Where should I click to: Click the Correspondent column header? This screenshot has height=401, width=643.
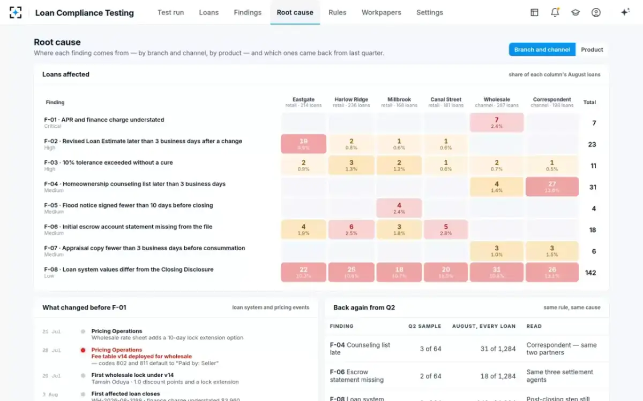(x=552, y=102)
